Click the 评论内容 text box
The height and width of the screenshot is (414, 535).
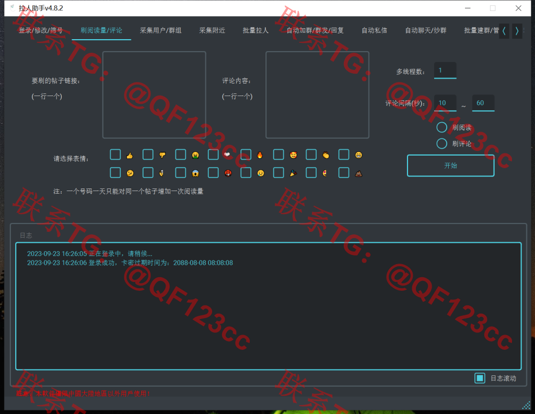pos(317,95)
